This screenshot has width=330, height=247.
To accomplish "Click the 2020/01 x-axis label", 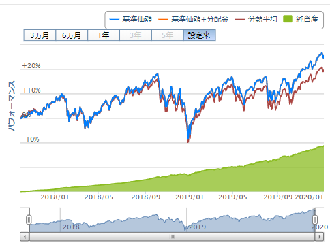I will pos(310,197).
